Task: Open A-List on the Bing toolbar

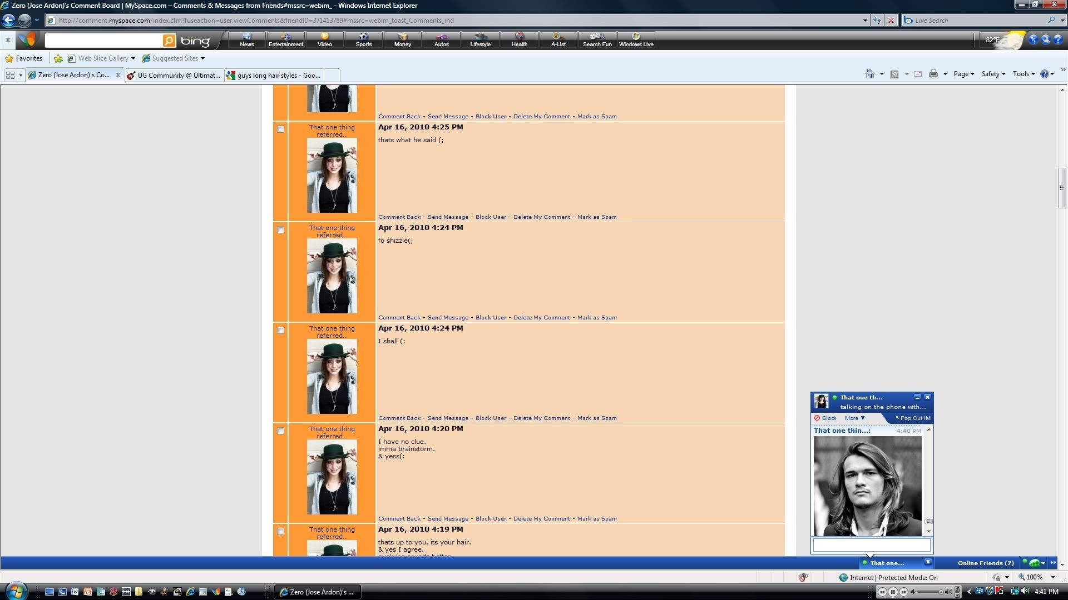Action: click(x=558, y=40)
